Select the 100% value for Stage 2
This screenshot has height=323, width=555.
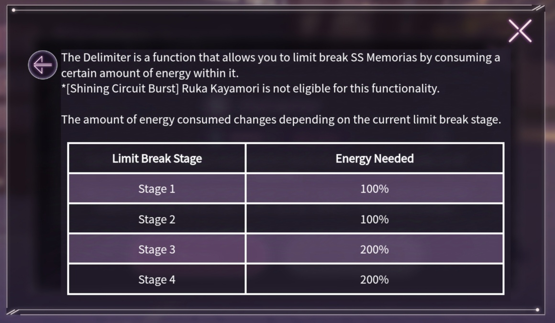[x=375, y=219]
